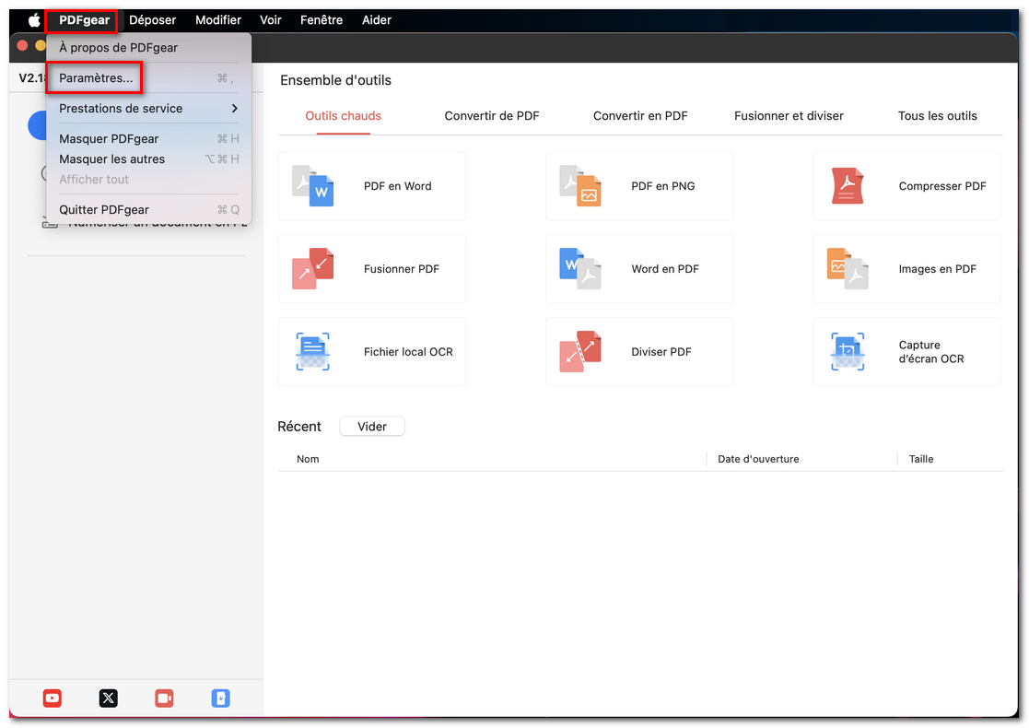Select the Compresser PDF icon
The height and width of the screenshot is (728, 1029).
[848, 186]
